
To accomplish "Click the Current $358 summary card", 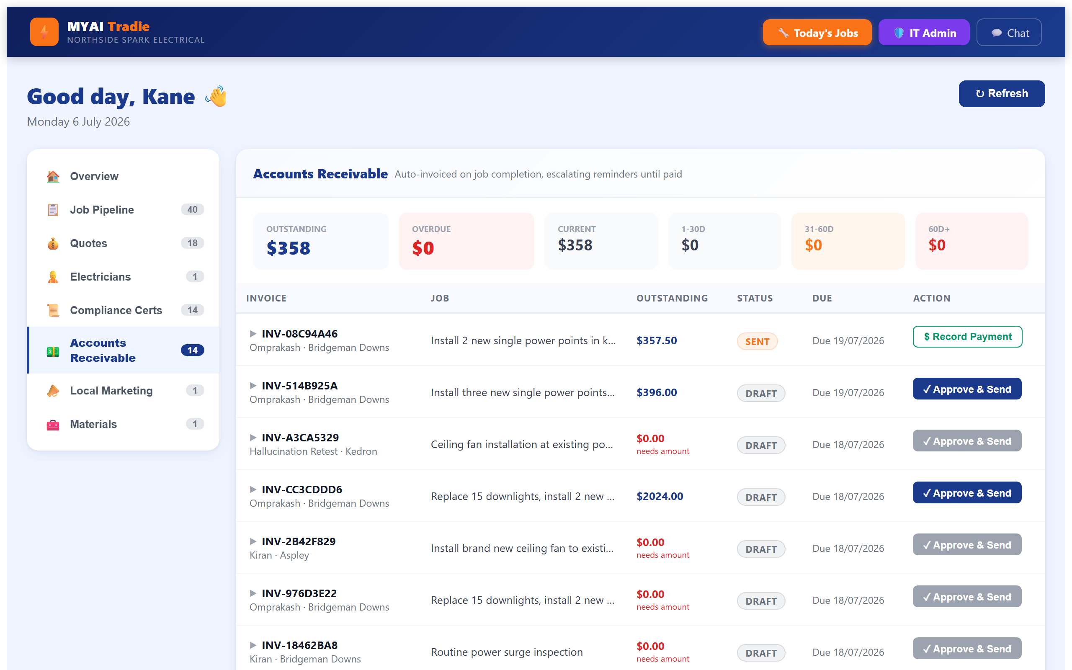I will tap(601, 241).
